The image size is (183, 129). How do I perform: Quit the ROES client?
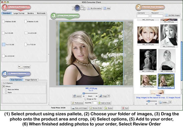click(125, 108)
